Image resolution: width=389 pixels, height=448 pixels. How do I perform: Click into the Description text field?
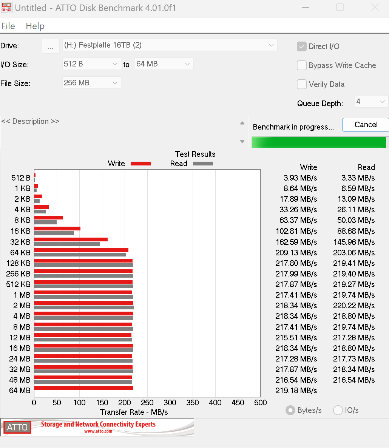point(118,131)
